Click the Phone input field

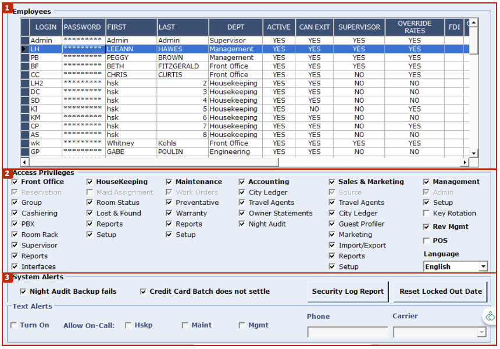click(x=347, y=333)
